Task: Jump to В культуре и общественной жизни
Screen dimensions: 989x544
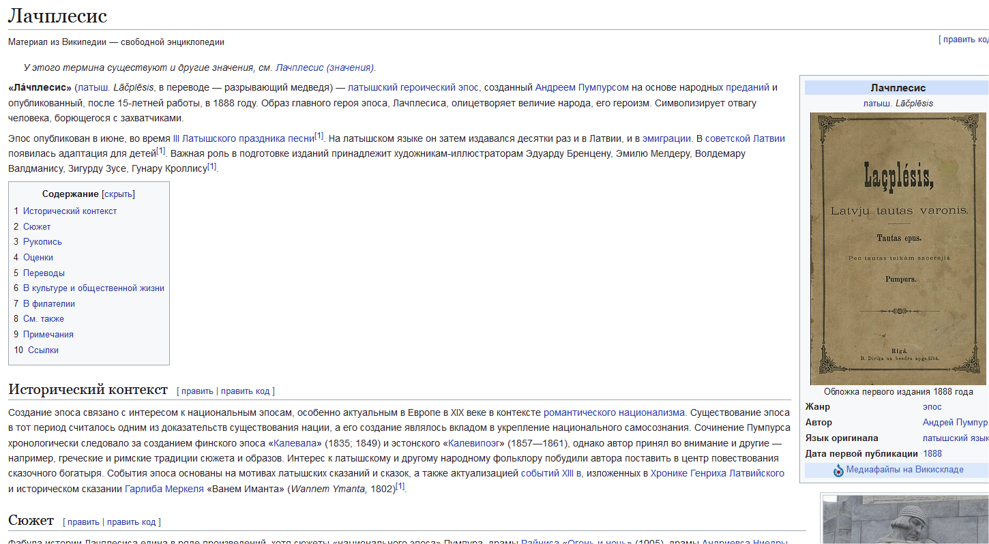Action: point(93,288)
